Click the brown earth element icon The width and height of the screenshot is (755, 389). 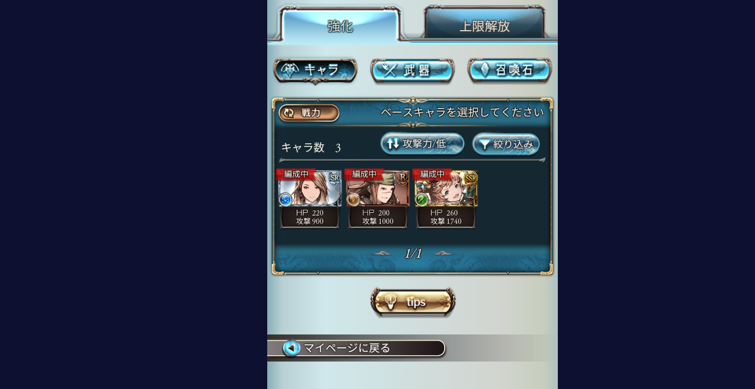(x=353, y=199)
